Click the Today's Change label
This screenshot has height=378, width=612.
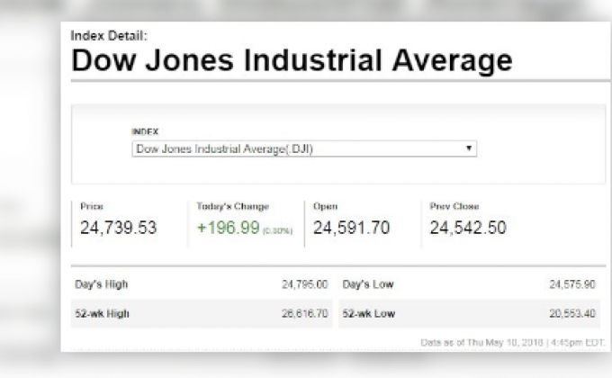[x=232, y=206]
